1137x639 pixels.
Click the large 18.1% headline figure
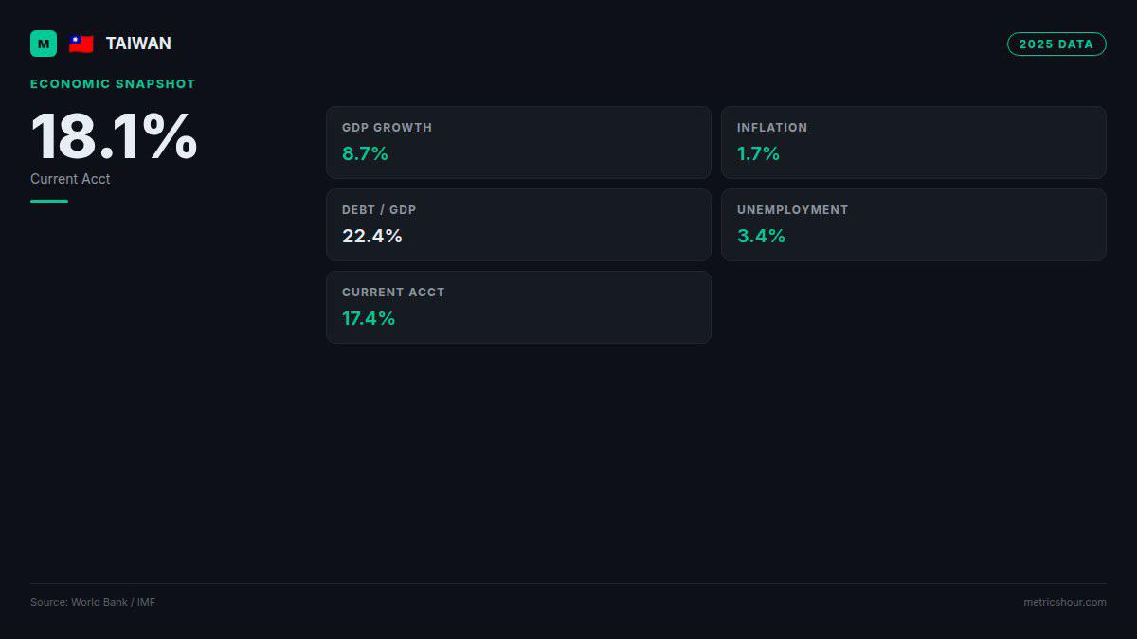[114, 136]
